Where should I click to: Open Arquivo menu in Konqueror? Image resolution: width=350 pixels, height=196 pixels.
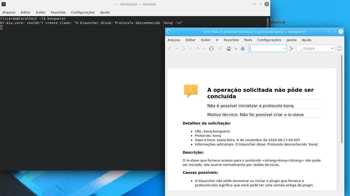[174, 40]
